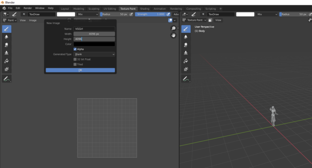Open the Render menu
Image resolution: width=312 pixels, height=168 pixels.
[x=28, y=8]
